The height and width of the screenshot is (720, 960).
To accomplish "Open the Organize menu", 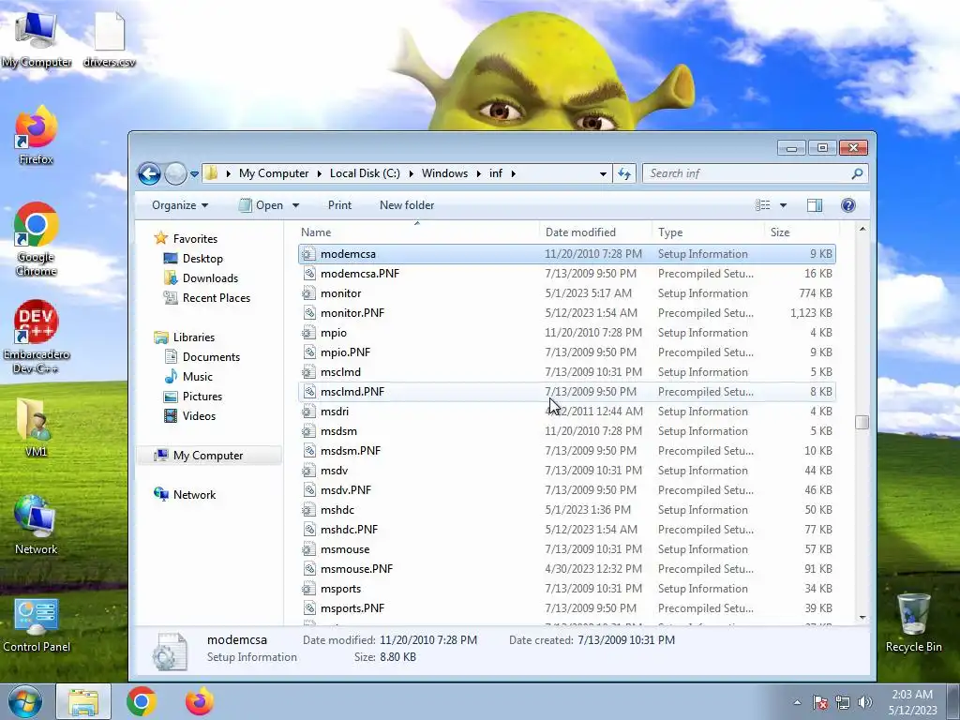I will tap(180, 205).
